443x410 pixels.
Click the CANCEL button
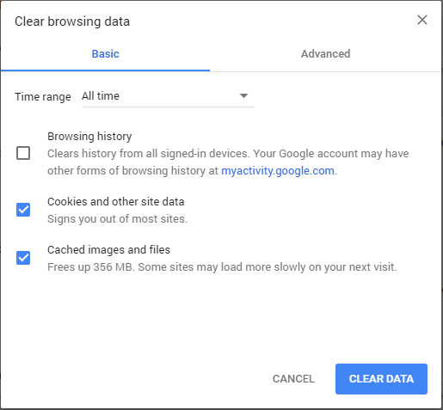coord(293,379)
